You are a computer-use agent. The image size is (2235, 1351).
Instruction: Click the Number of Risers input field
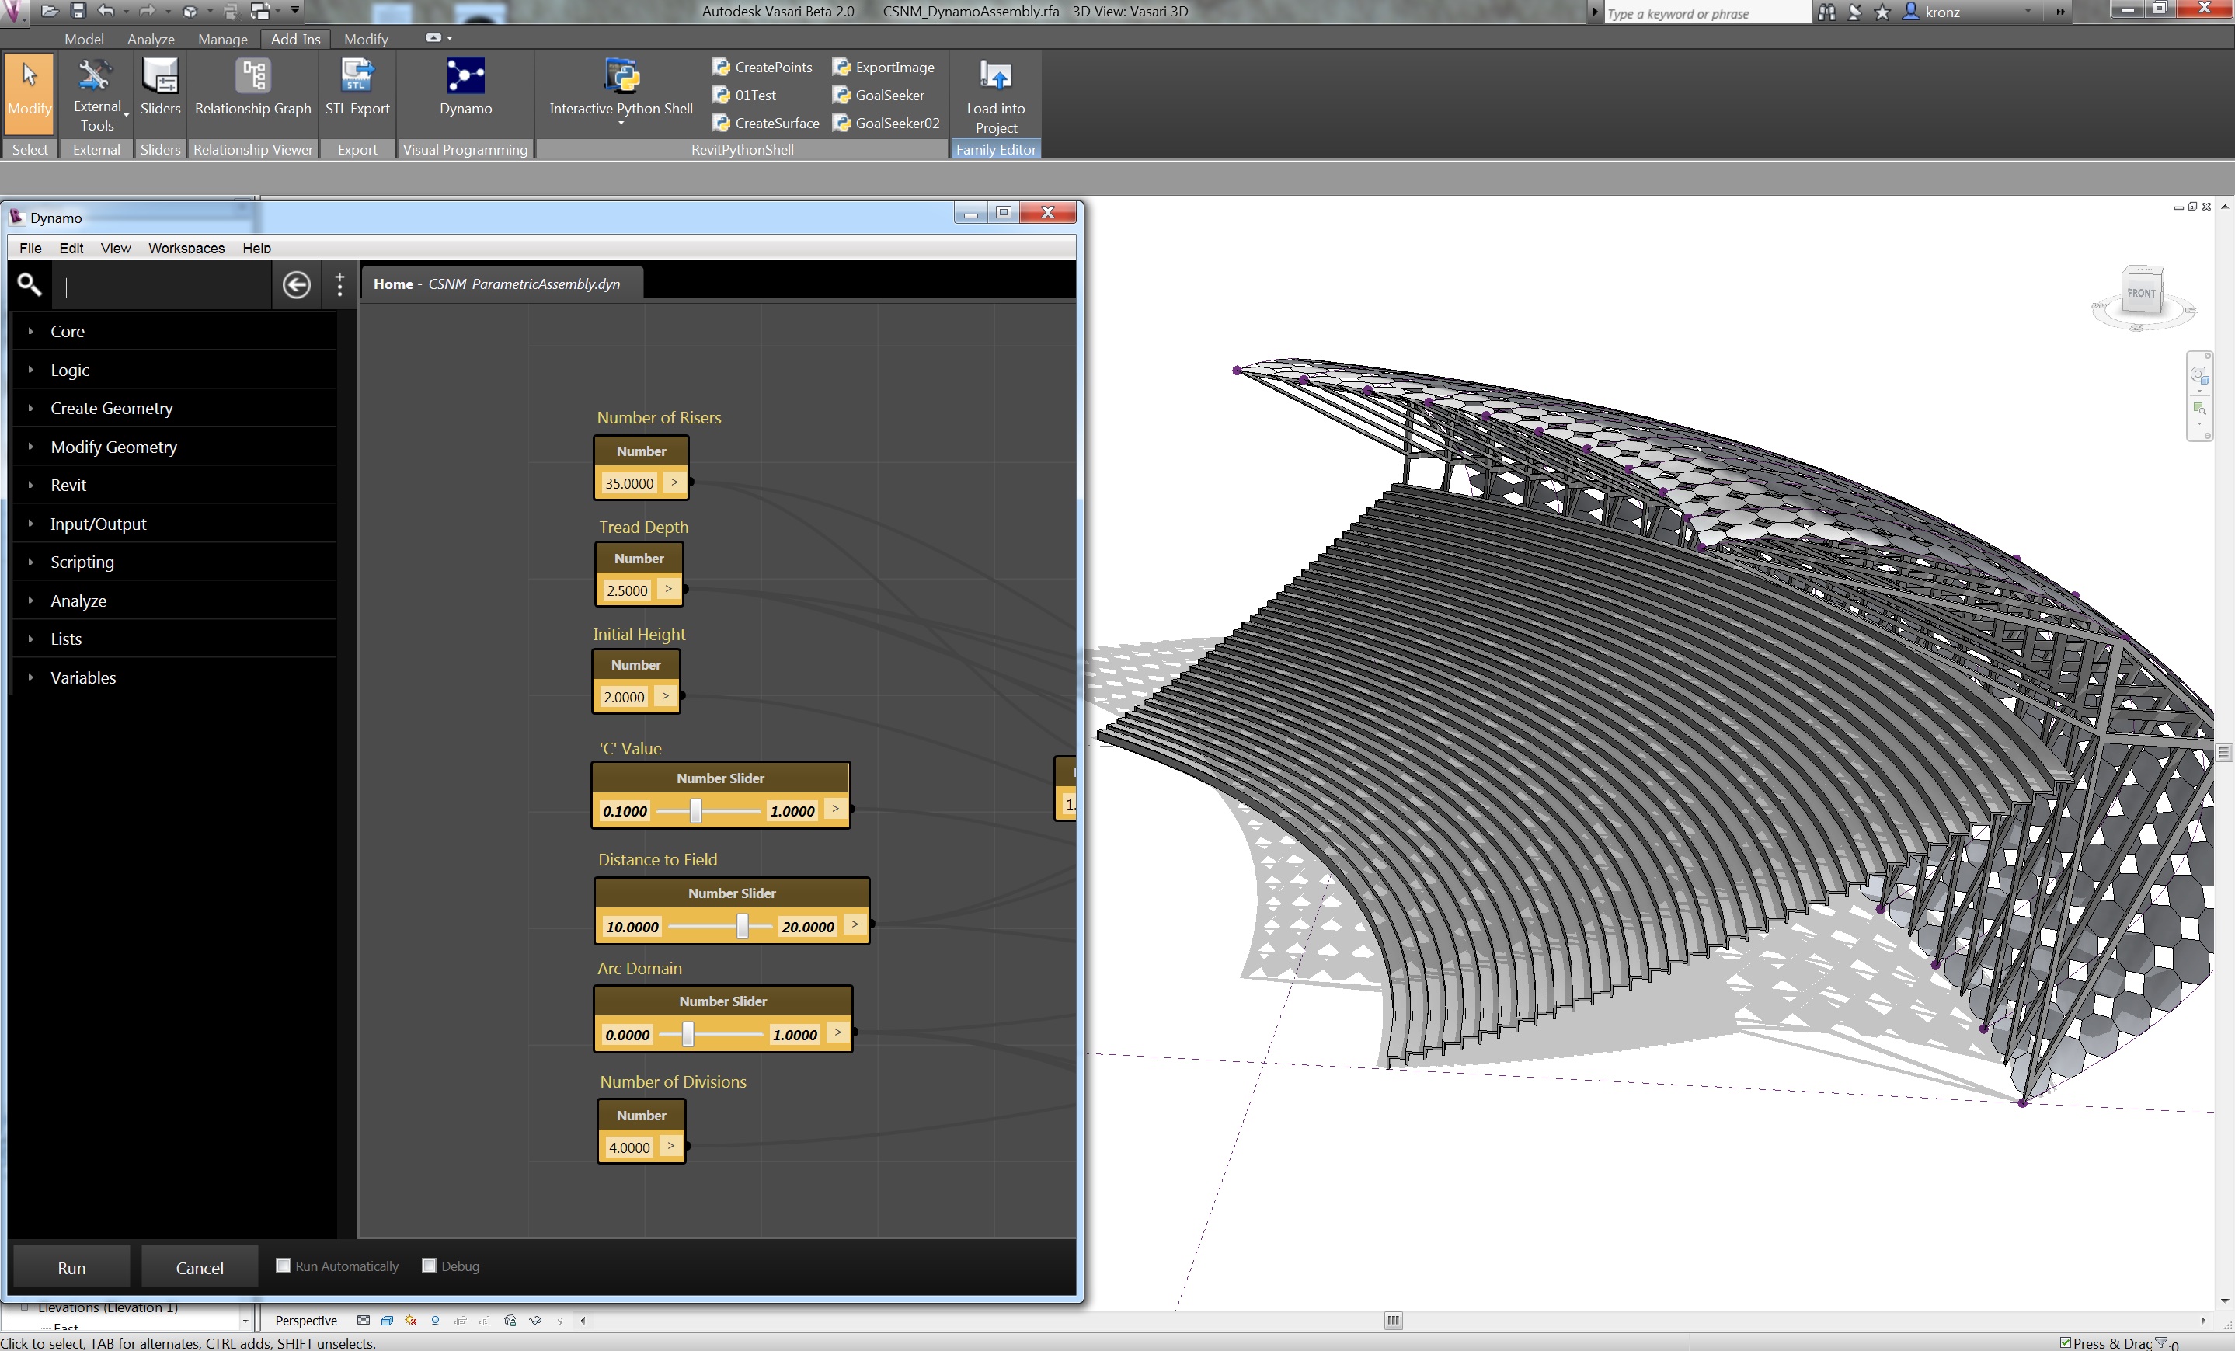[628, 482]
